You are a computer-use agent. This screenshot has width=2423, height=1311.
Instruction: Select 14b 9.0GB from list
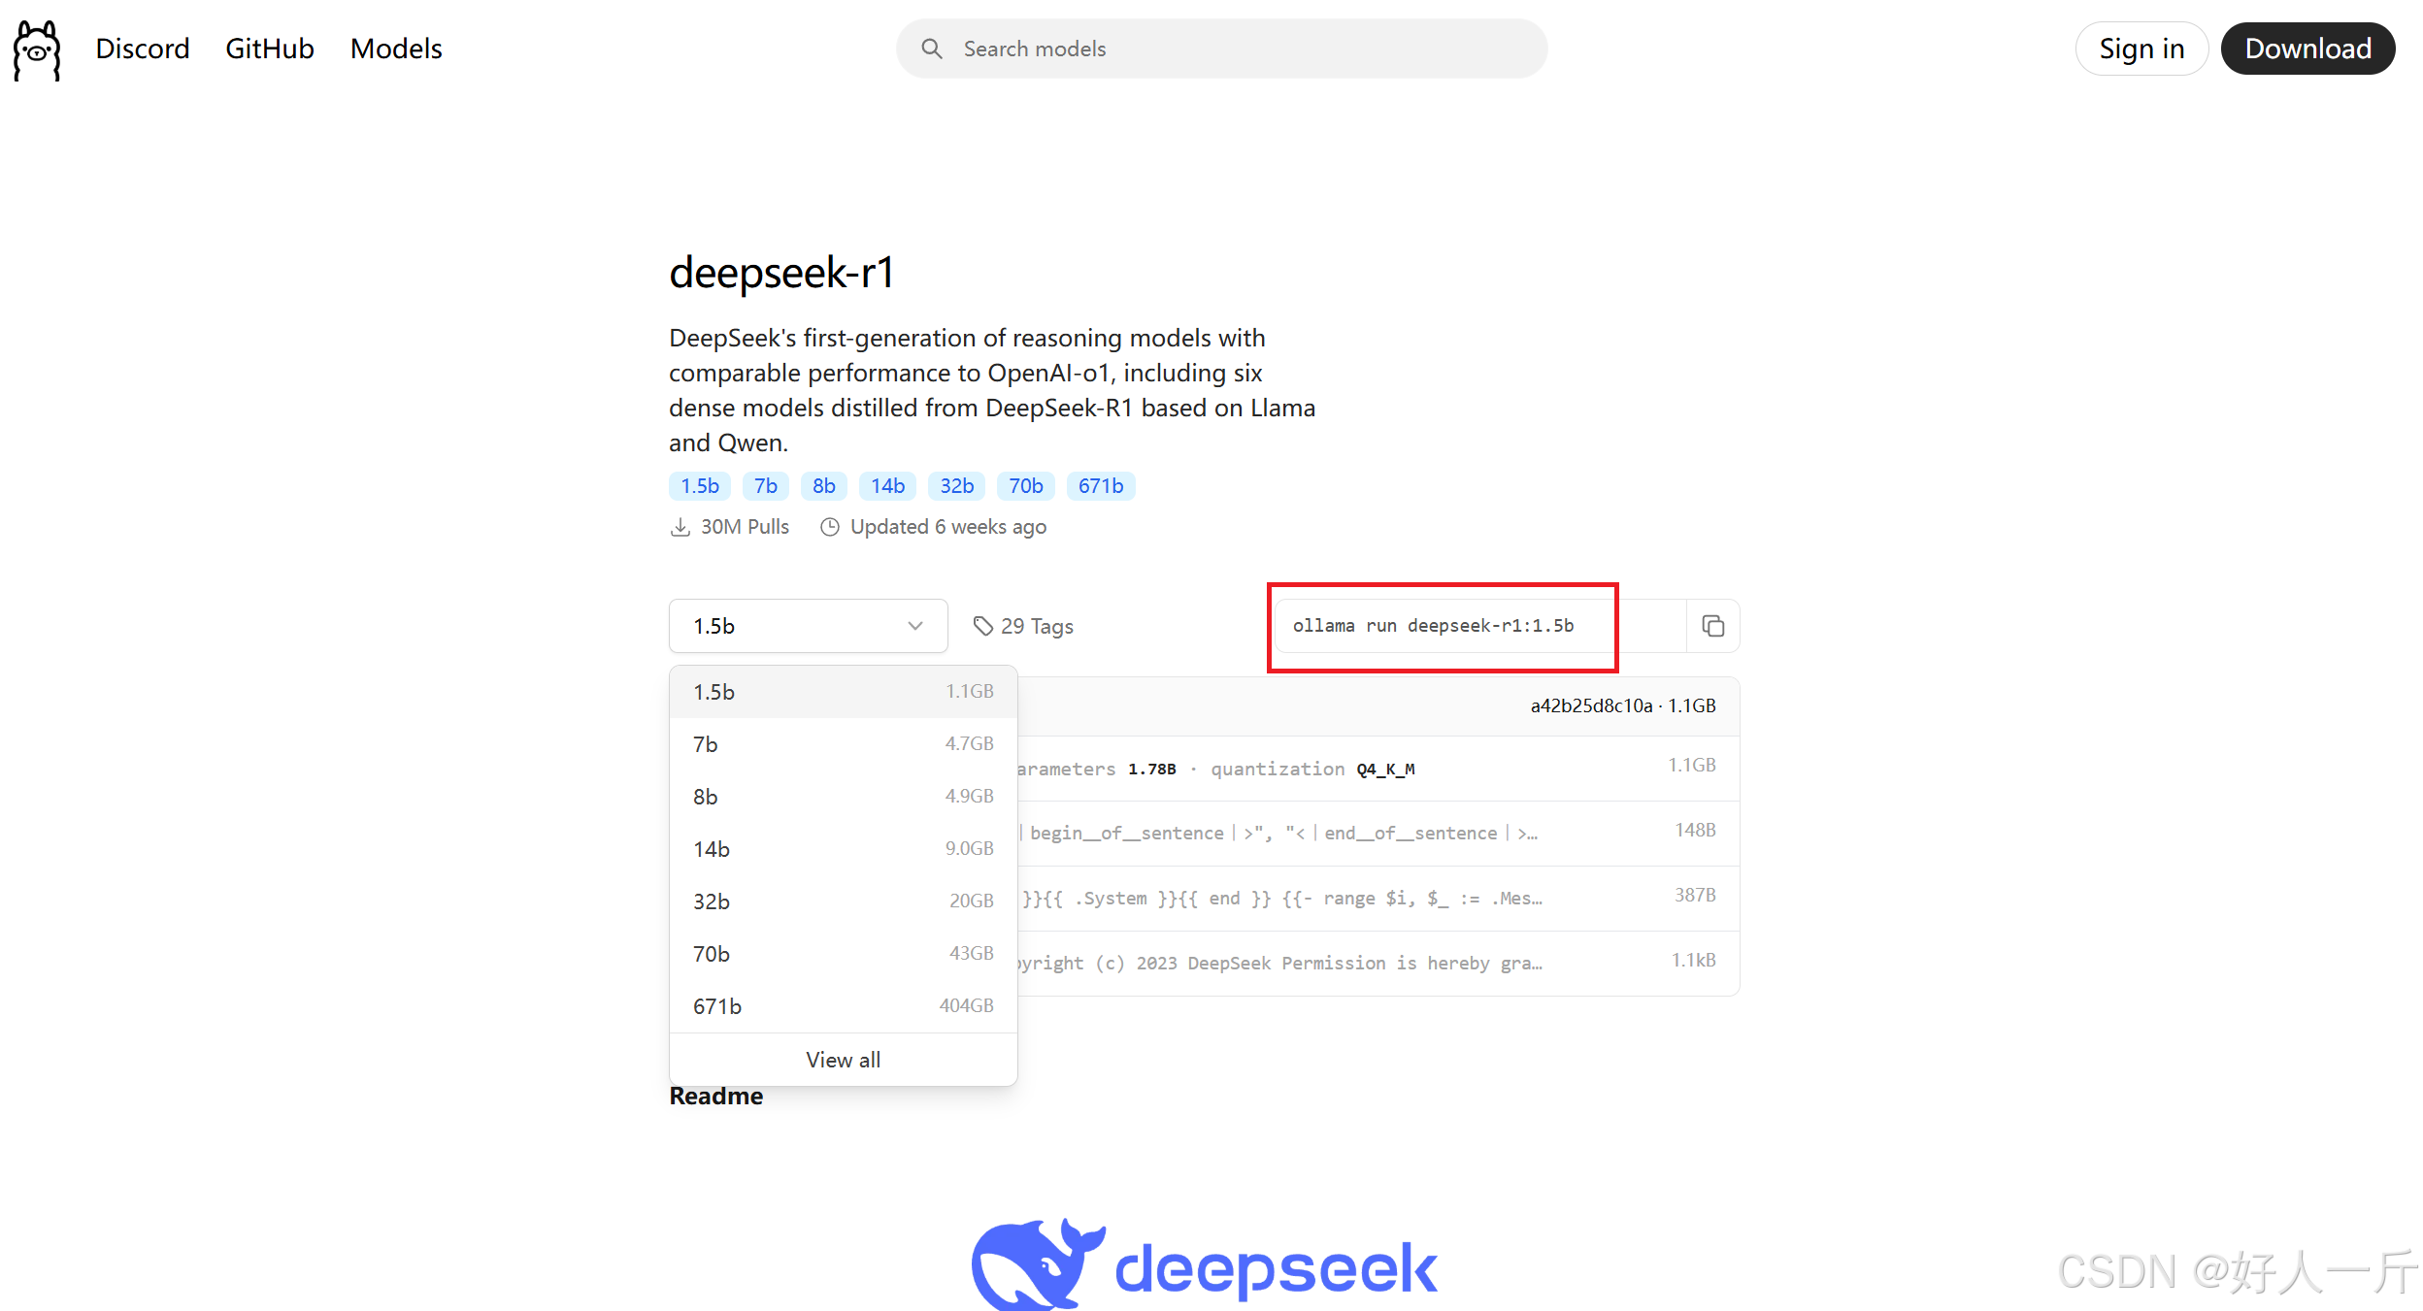pos(843,849)
